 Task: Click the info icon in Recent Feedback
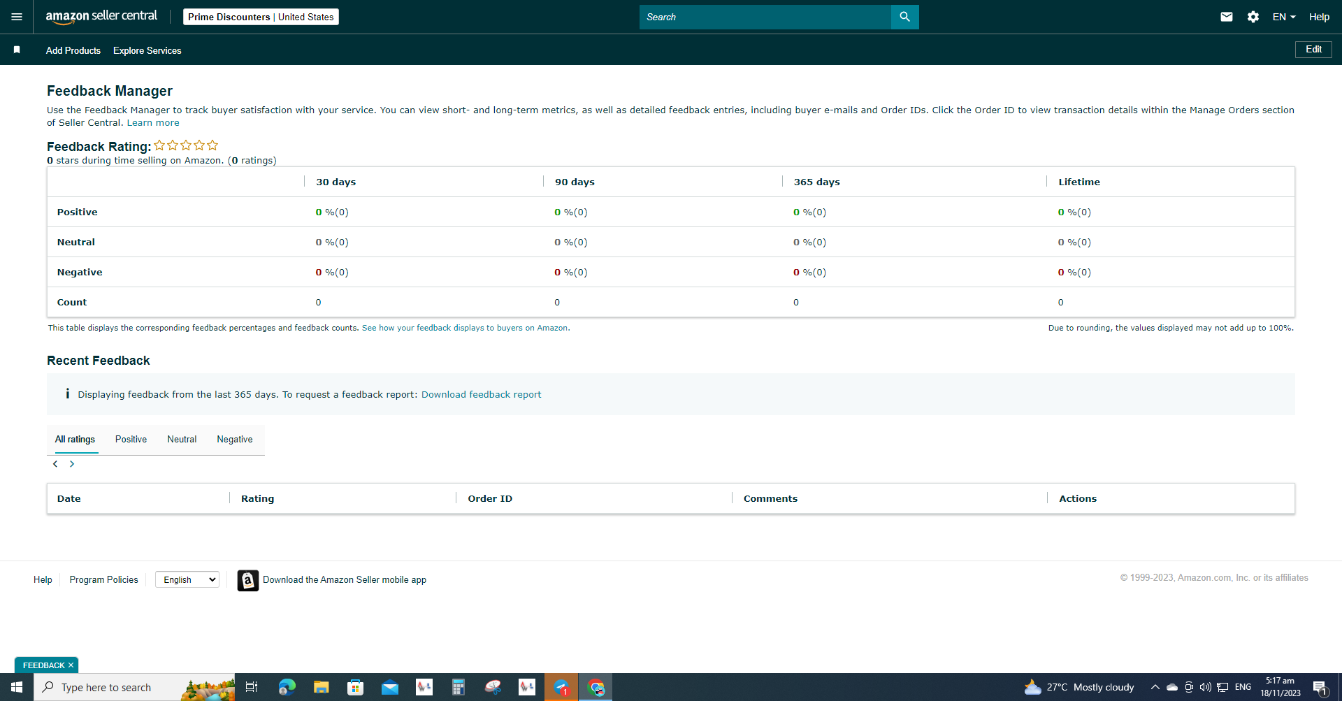tap(67, 394)
